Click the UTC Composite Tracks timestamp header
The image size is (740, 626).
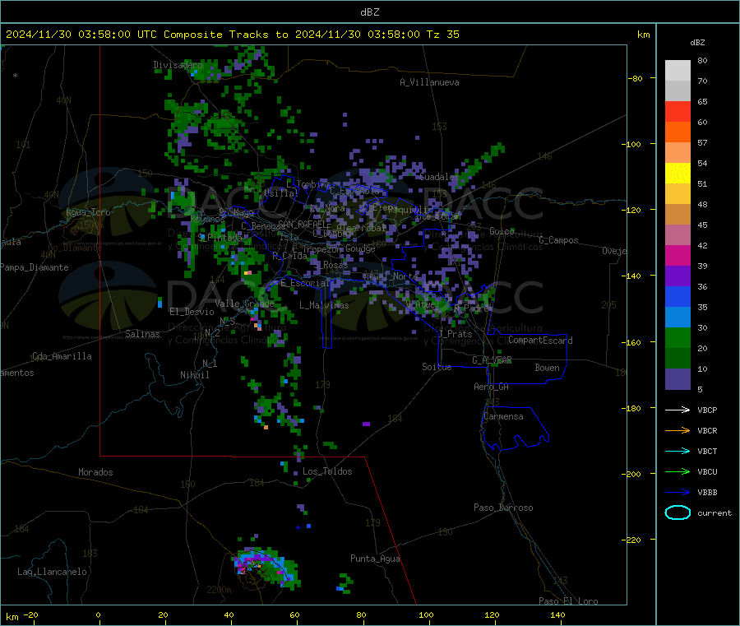coord(232,35)
